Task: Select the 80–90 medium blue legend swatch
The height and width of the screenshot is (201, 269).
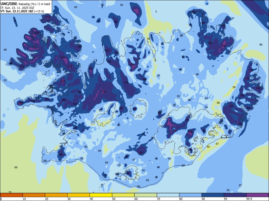Action: (190, 195)
